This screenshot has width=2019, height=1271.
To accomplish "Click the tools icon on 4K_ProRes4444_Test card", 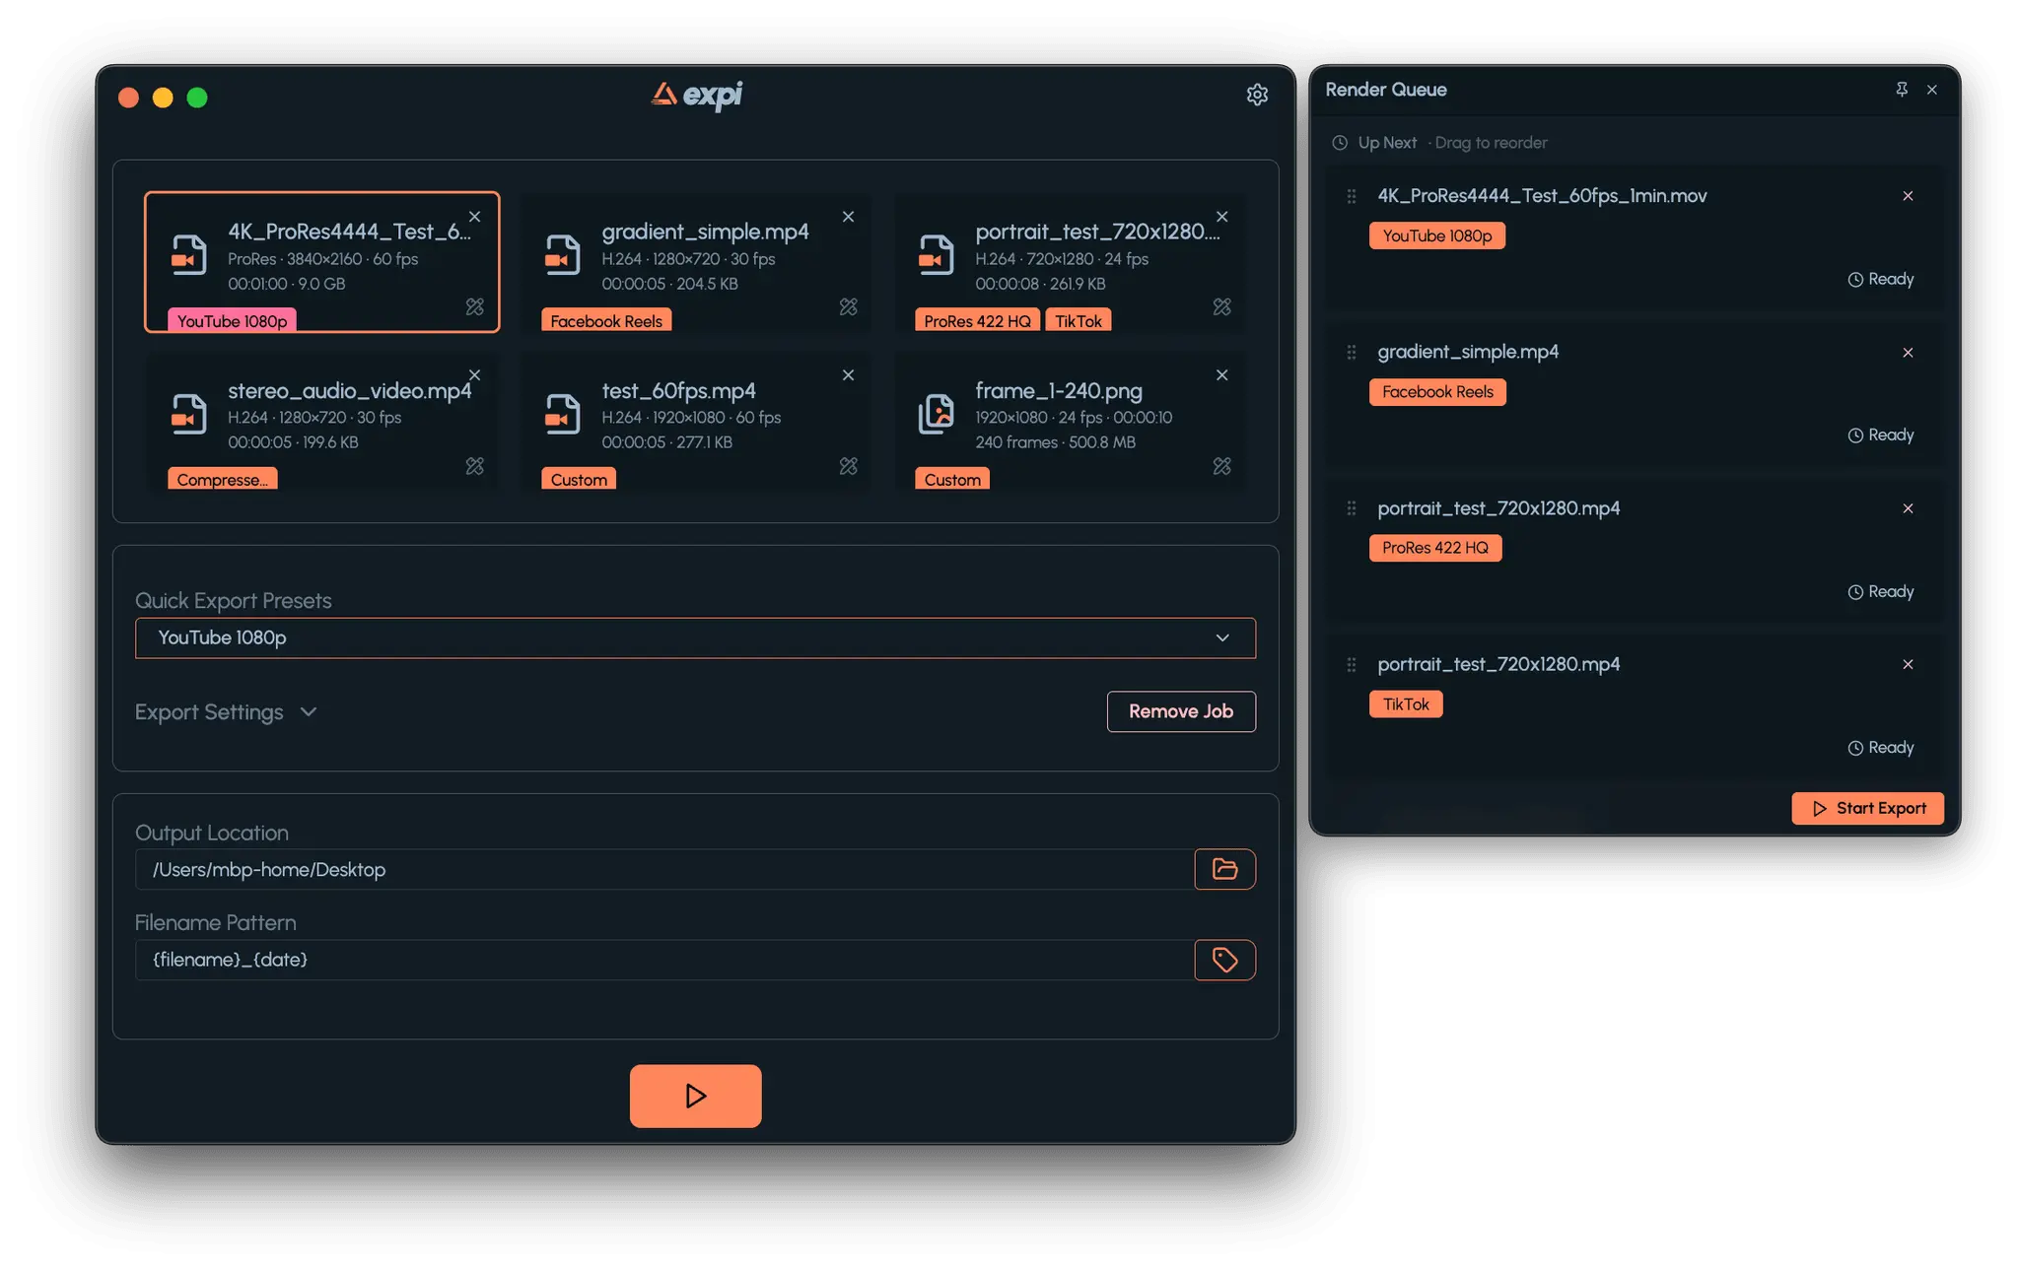I will click(x=474, y=307).
